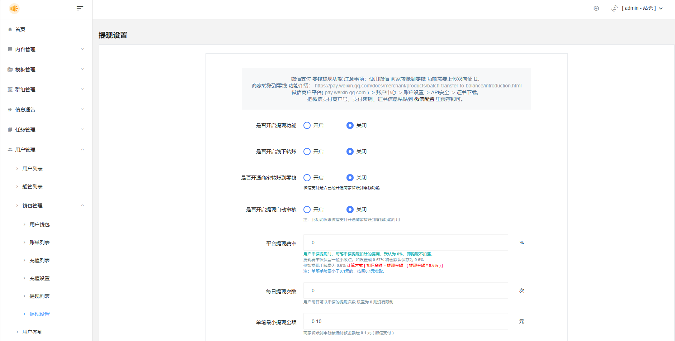The width and height of the screenshot is (675, 341).
Task: Open the pay.weixin.qq.com introduction link
Action: (x=418, y=86)
